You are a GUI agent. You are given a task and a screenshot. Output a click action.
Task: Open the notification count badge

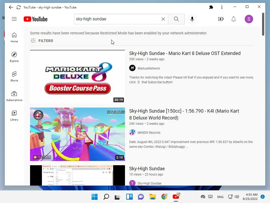coord(262,197)
